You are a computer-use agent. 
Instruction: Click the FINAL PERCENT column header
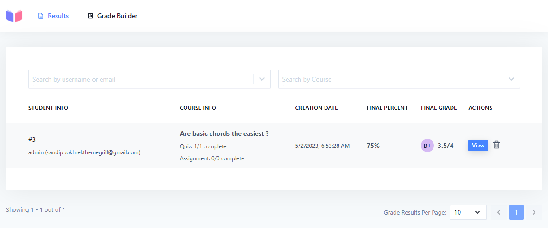coord(387,108)
